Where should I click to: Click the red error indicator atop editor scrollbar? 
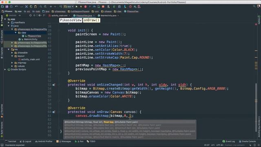pos(256,24)
